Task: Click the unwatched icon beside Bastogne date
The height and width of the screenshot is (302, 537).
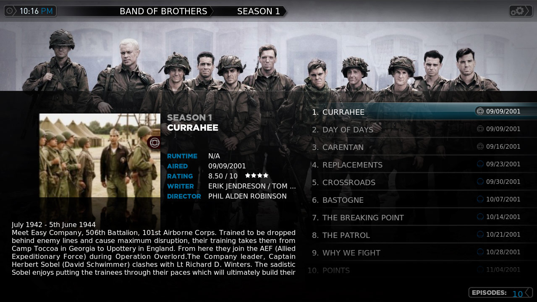Action: tap(481, 199)
